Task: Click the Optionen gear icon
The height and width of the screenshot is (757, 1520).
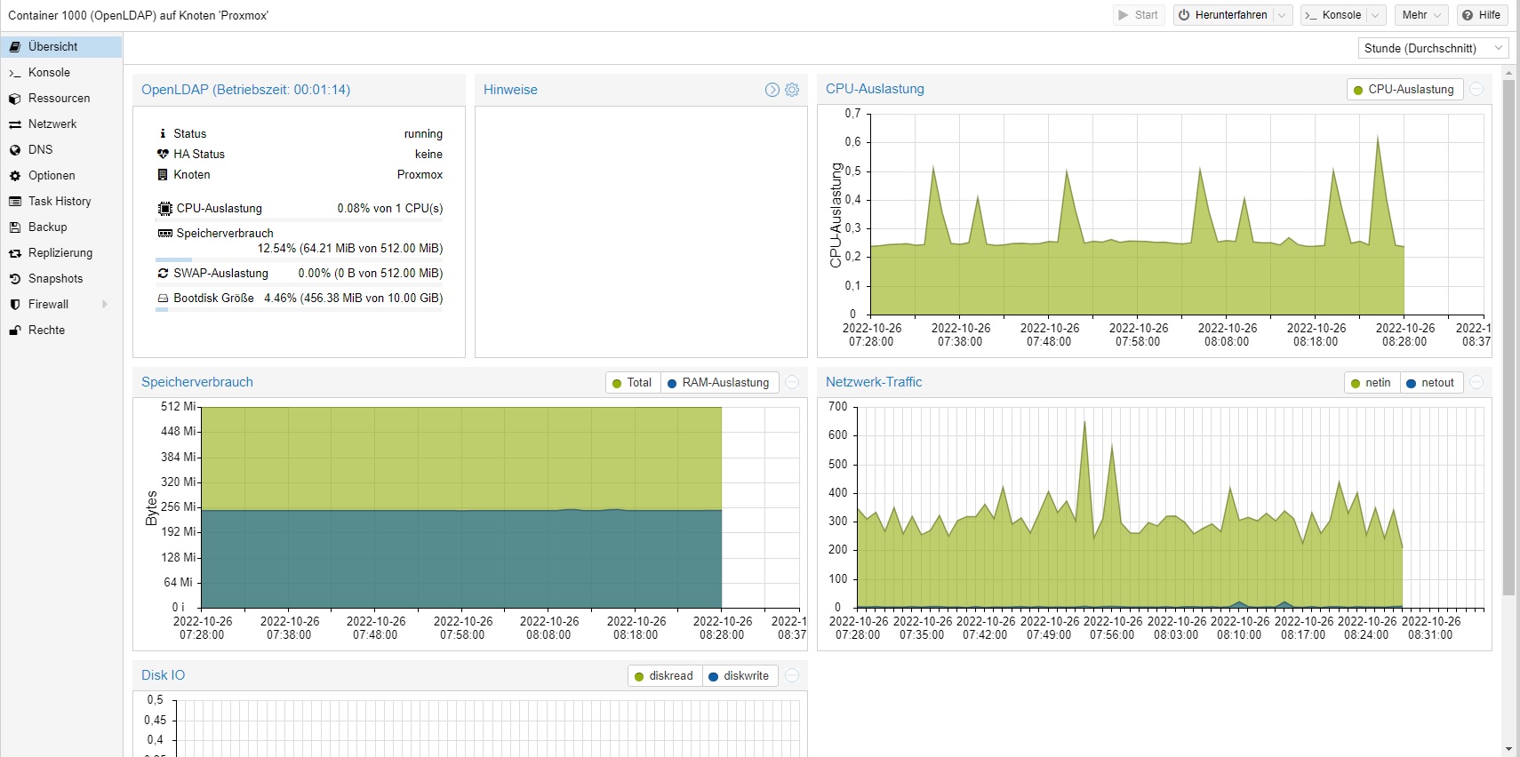Action: click(15, 176)
